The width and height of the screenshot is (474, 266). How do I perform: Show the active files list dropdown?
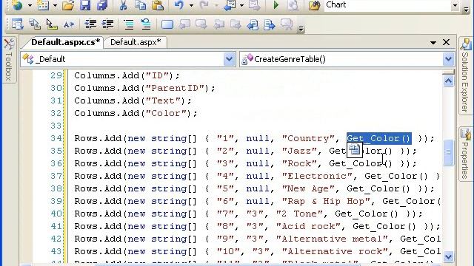(433, 43)
